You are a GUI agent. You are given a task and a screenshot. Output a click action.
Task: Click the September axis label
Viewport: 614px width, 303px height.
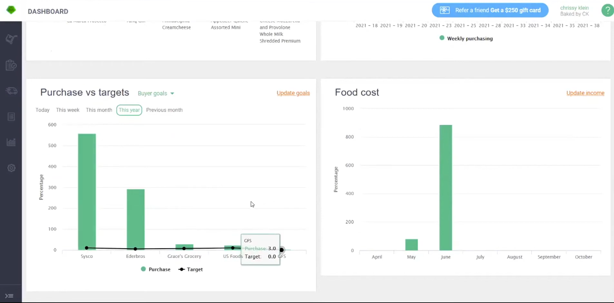pos(549,257)
